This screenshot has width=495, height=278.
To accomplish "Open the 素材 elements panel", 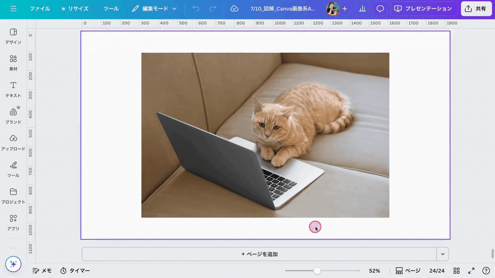I will (x=13, y=63).
